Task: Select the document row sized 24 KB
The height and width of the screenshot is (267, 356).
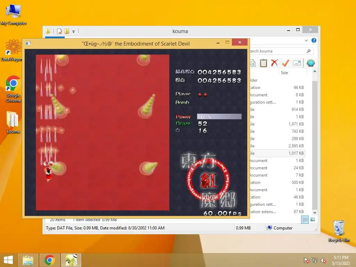Action: point(277,168)
